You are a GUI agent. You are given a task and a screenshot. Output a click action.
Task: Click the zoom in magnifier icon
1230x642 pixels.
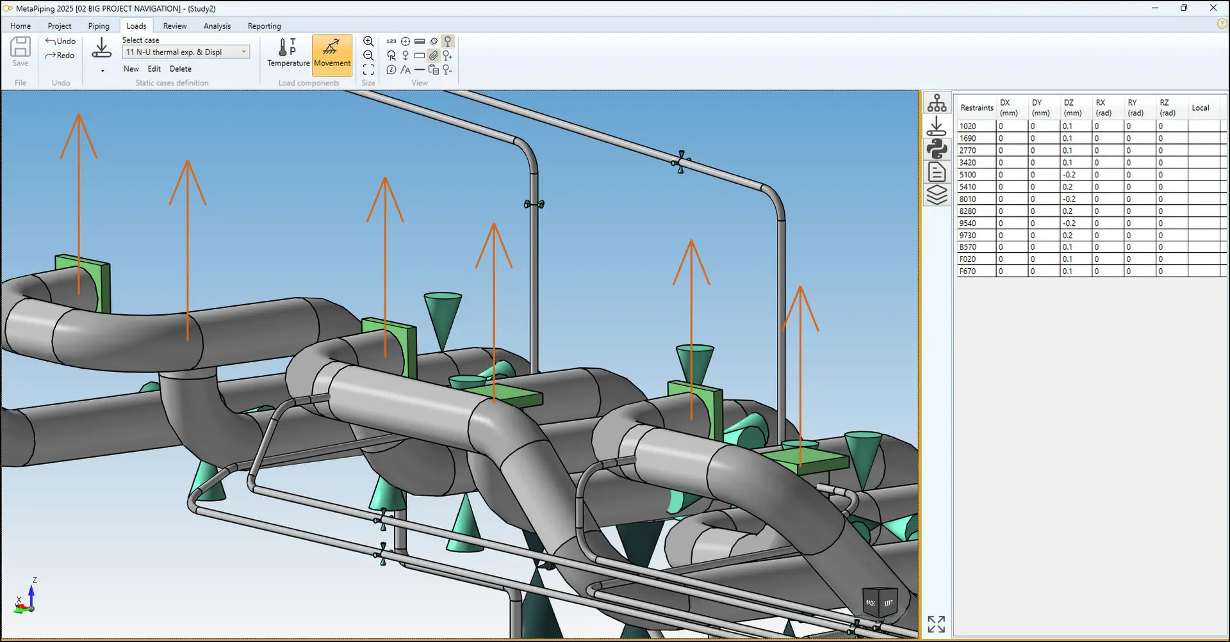pos(368,42)
